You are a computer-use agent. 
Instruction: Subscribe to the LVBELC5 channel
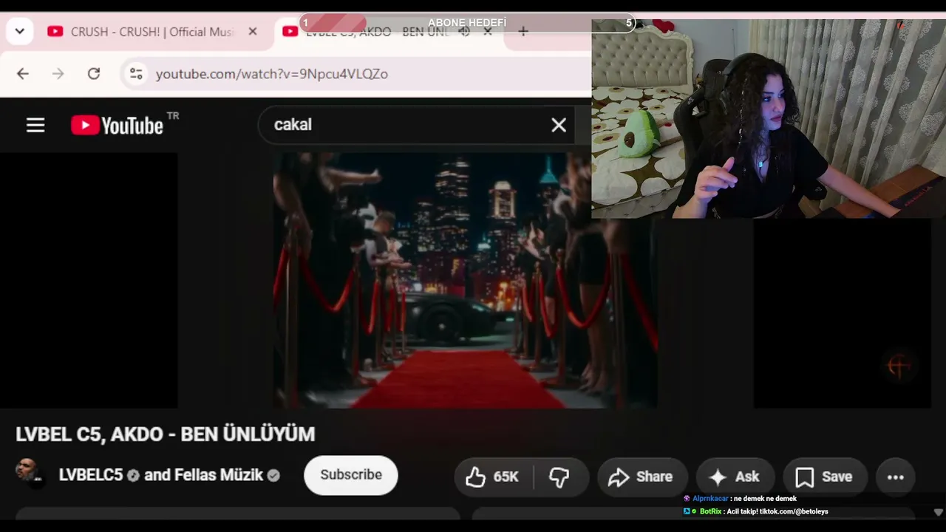coord(351,475)
